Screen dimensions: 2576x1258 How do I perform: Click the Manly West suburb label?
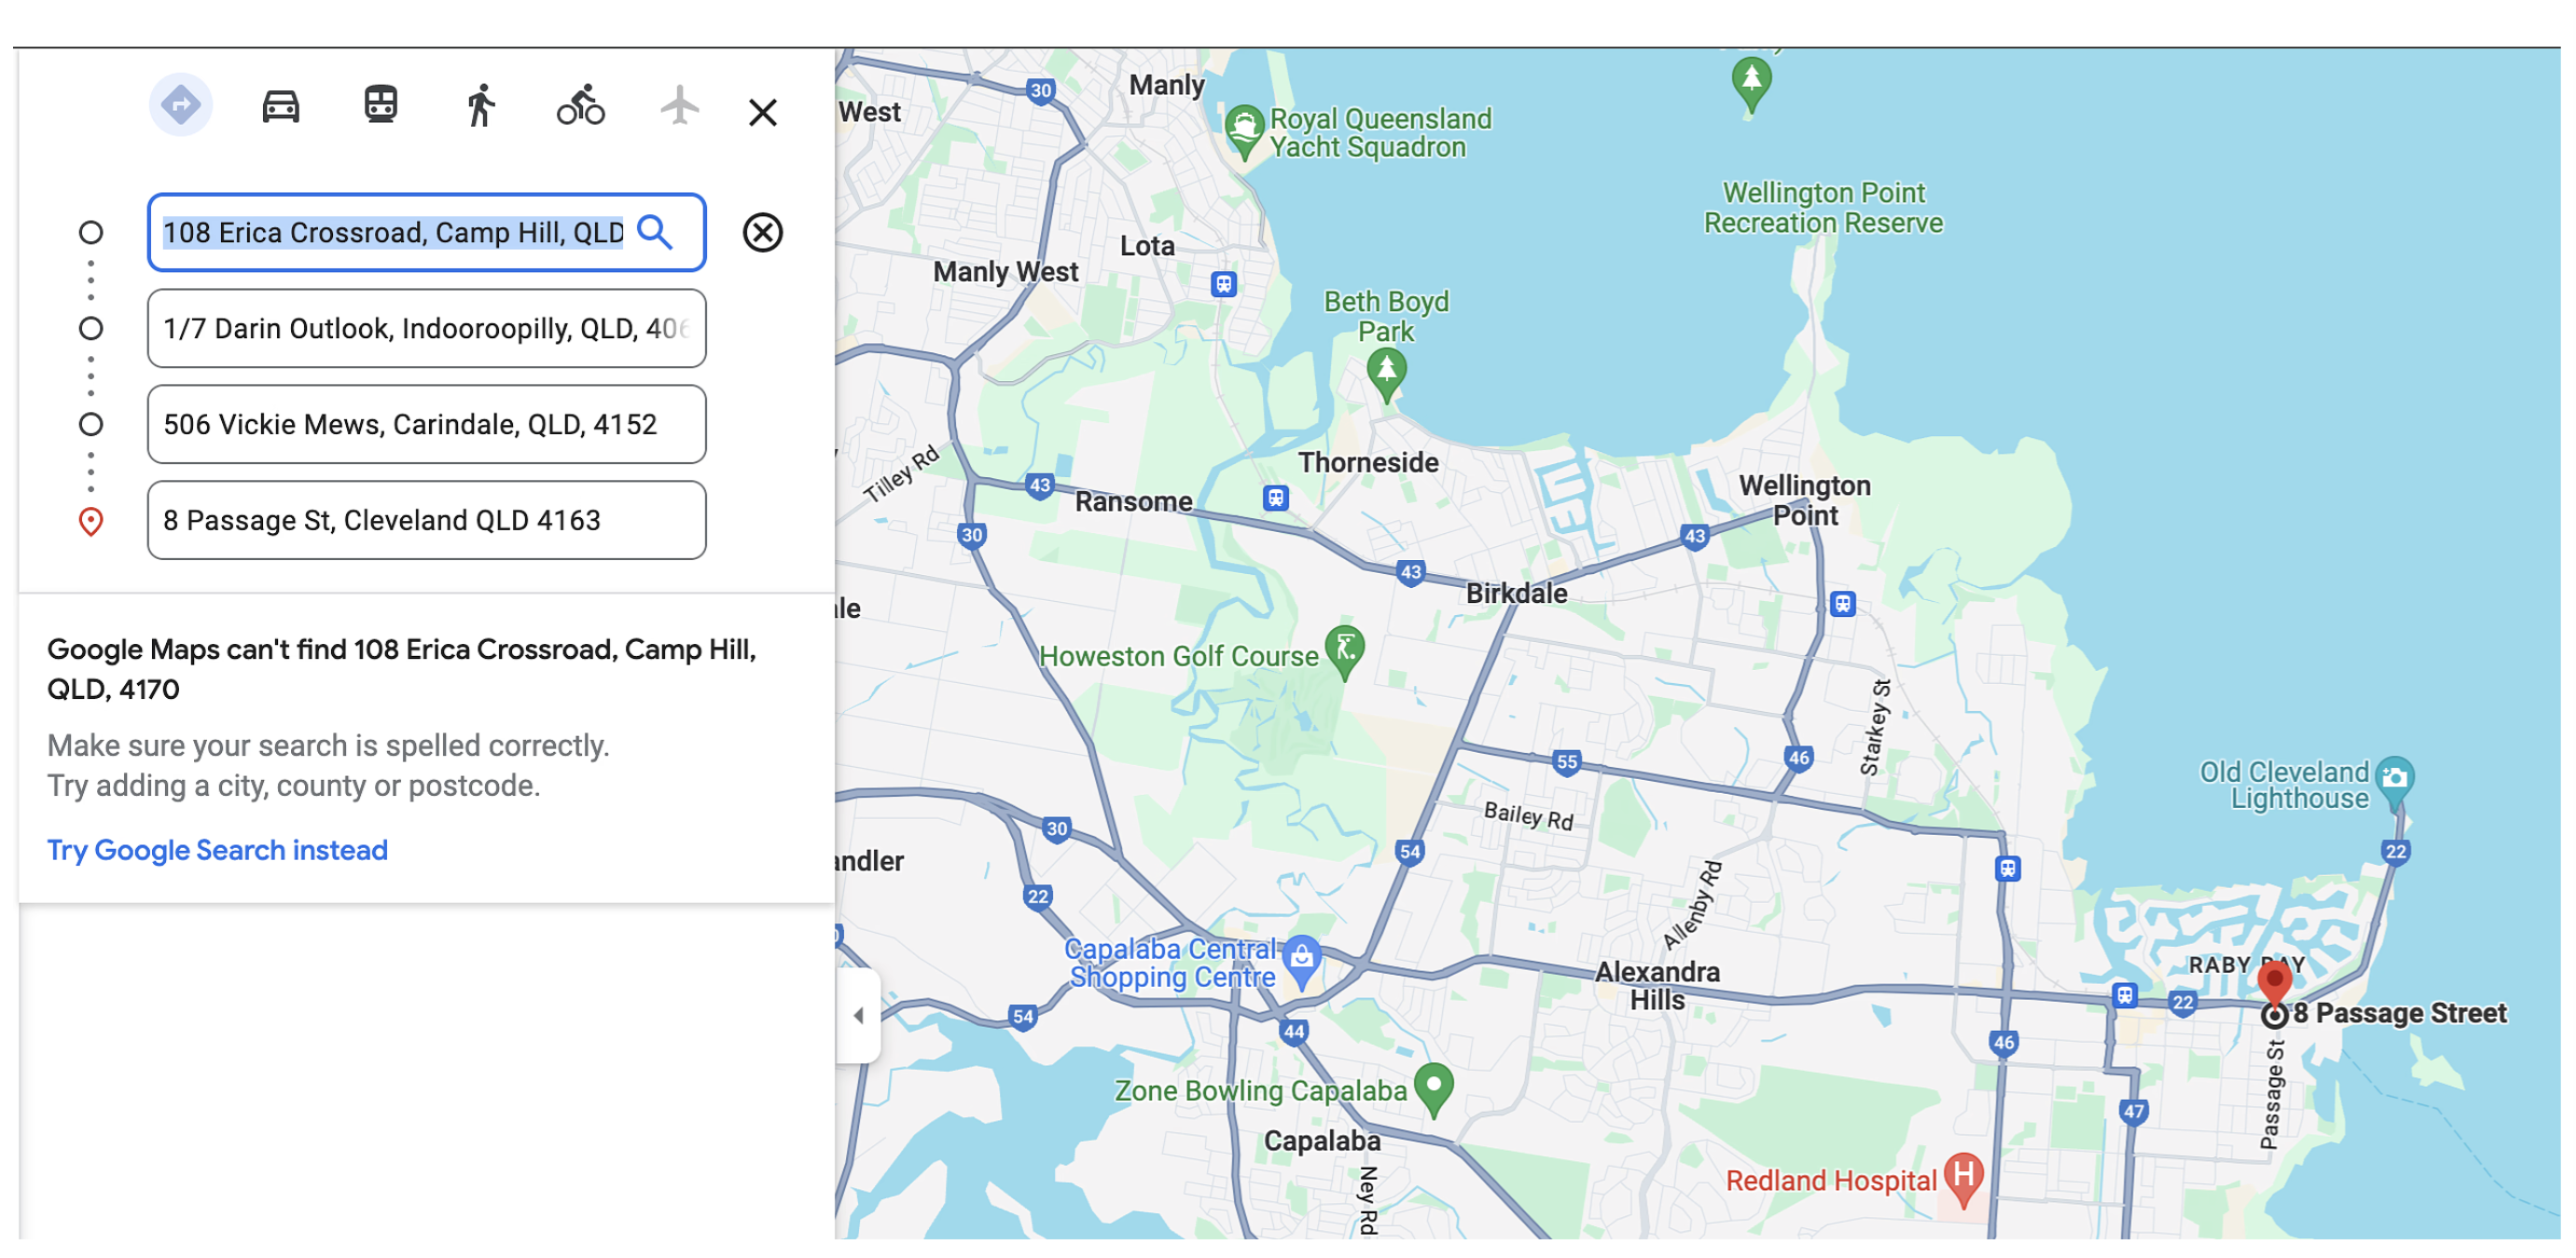click(1005, 272)
